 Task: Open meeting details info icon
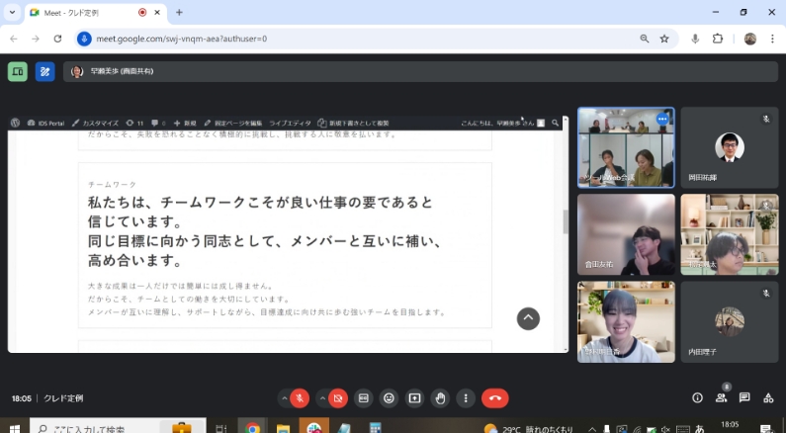pyautogui.click(x=697, y=398)
